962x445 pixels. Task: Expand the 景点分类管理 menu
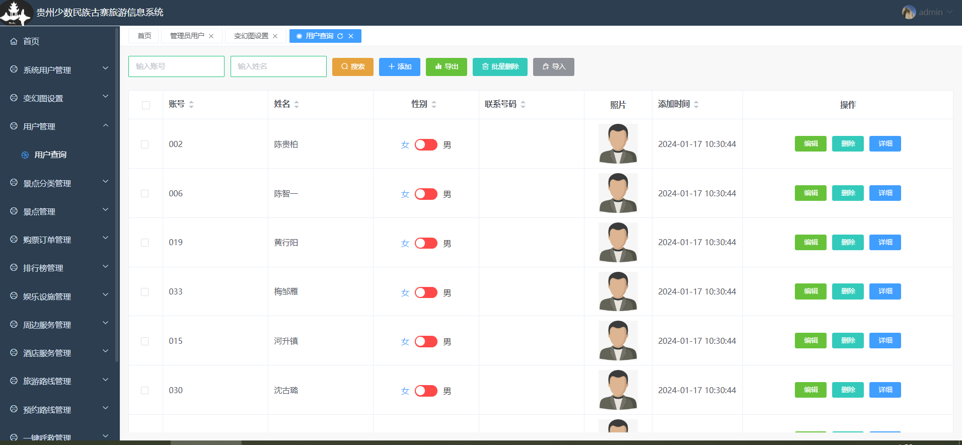point(106,181)
